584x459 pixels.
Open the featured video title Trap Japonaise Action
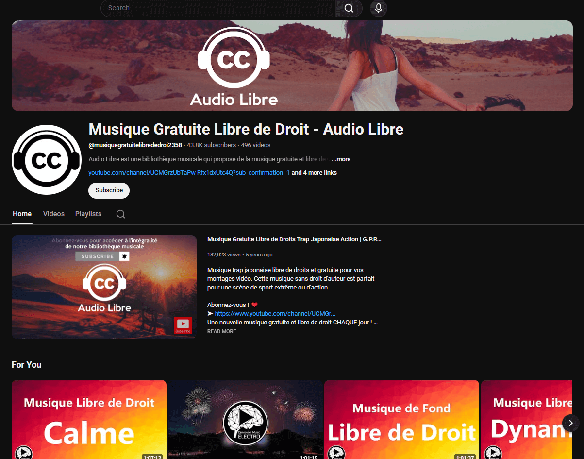(294, 239)
